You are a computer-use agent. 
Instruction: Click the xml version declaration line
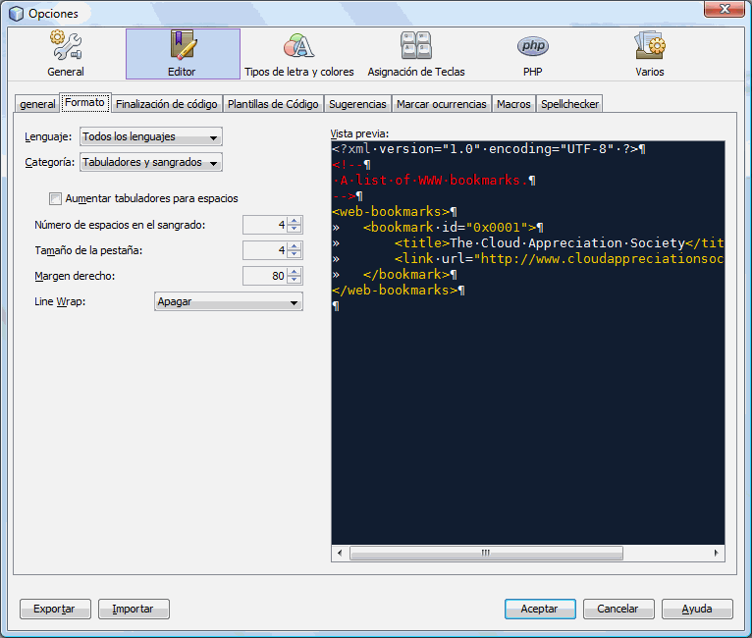(x=489, y=149)
